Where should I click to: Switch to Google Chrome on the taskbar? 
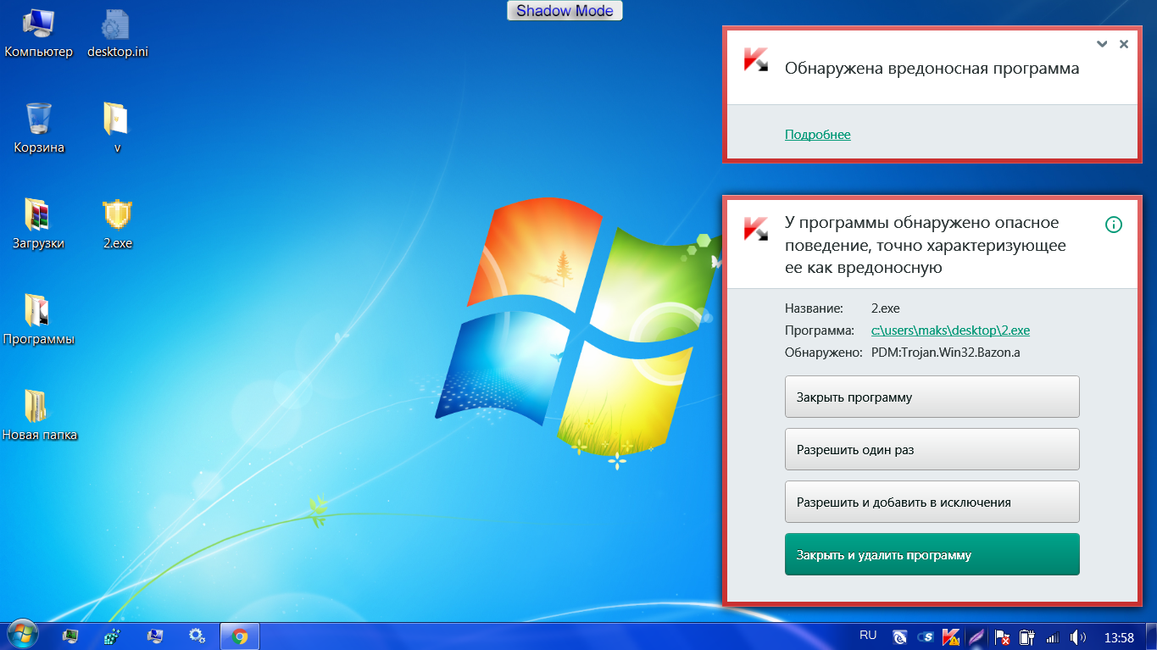coord(240,636)
